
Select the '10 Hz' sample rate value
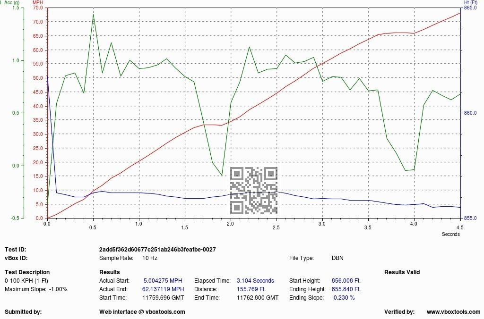pyautogui.click(x=150, y=258)
